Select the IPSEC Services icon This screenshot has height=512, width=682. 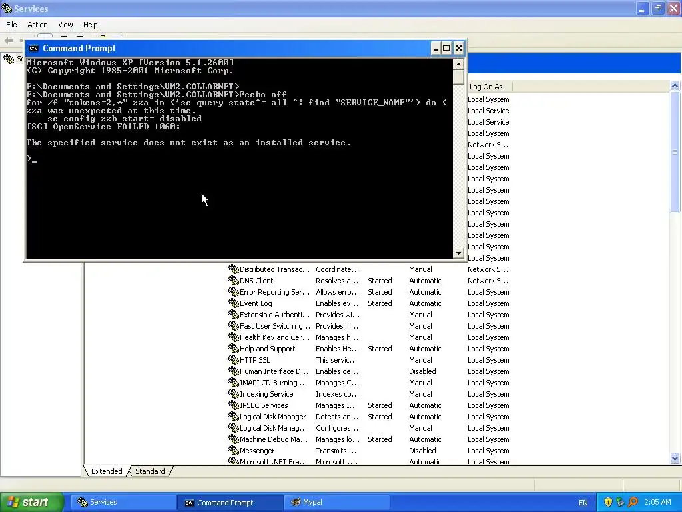click(234, 405)
